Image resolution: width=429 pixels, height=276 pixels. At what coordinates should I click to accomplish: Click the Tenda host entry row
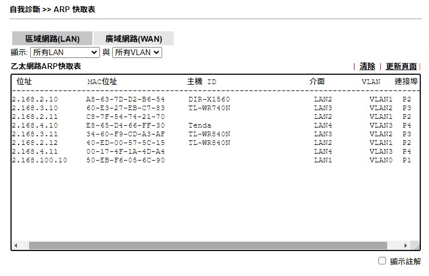pyautogui.click(x=200, y=125)
